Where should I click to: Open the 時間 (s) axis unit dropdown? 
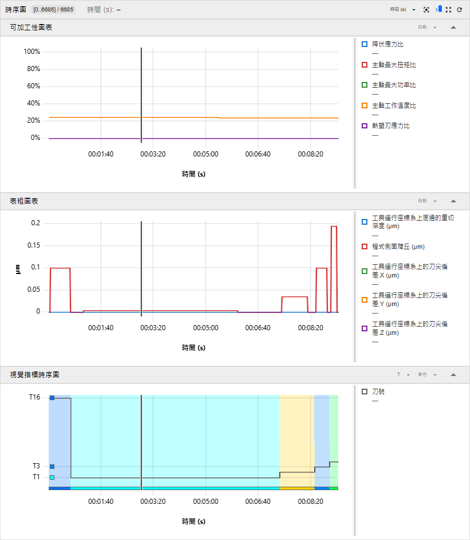tap(402, 10)
